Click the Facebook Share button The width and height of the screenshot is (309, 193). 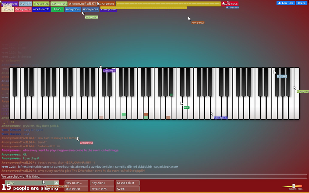[301, 3]
